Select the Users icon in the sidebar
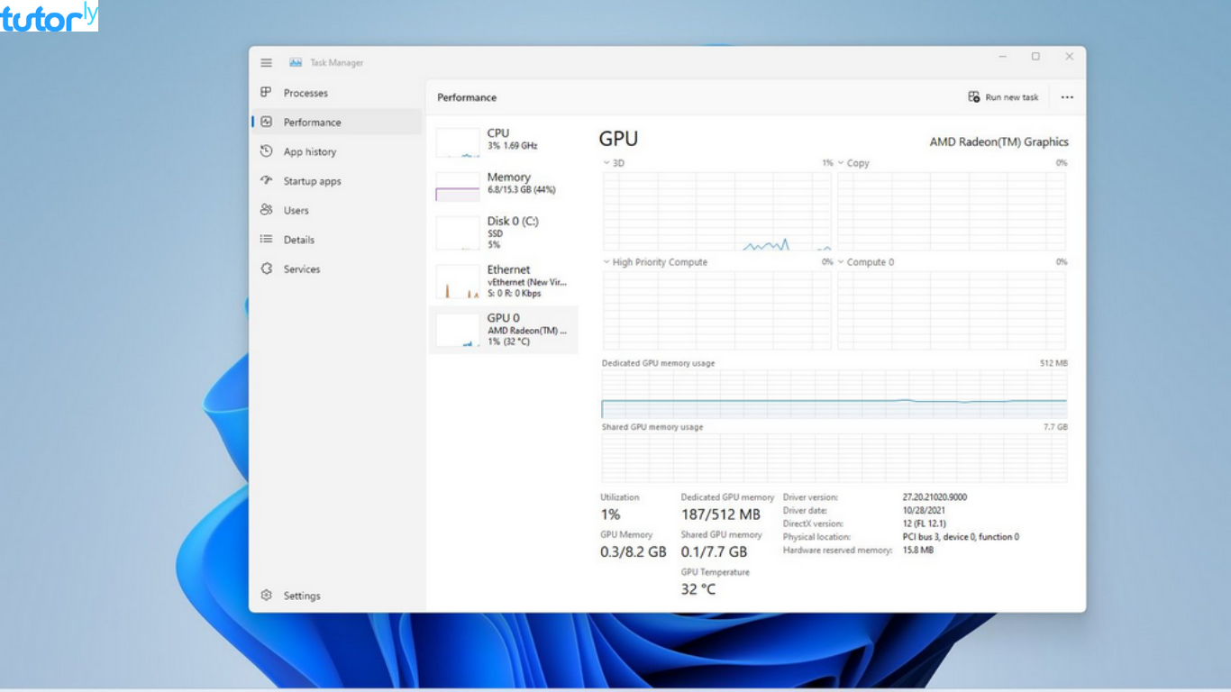 266,210
